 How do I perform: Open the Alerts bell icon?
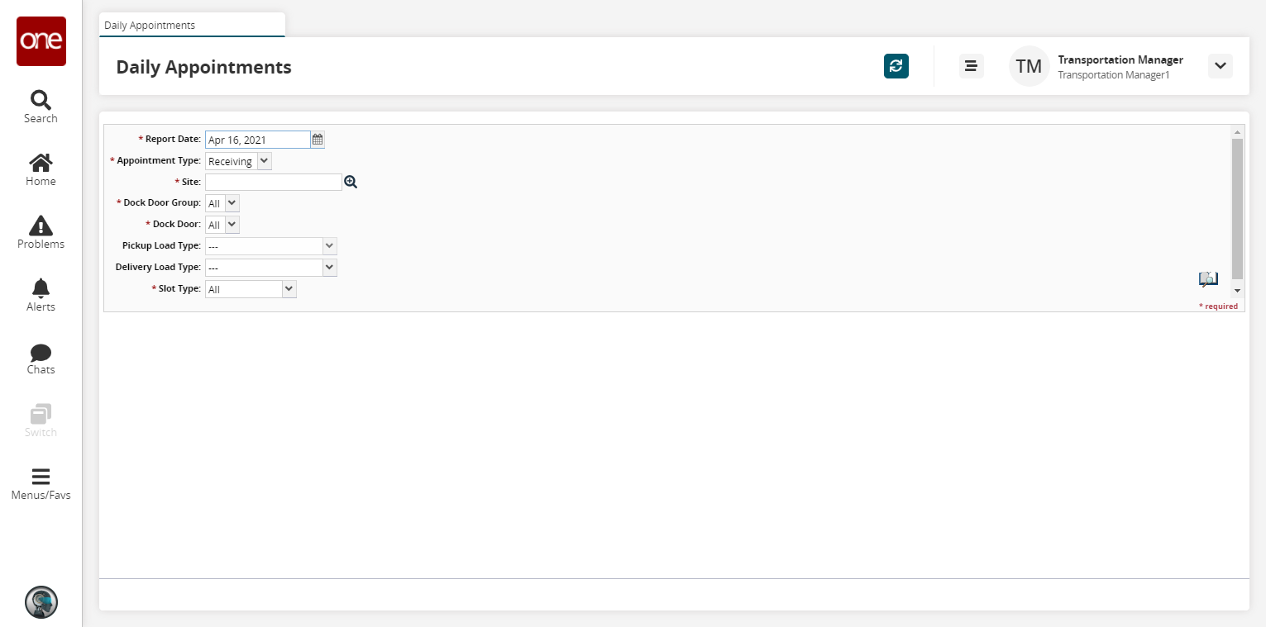pyautogui.click(x=41, y=295)
